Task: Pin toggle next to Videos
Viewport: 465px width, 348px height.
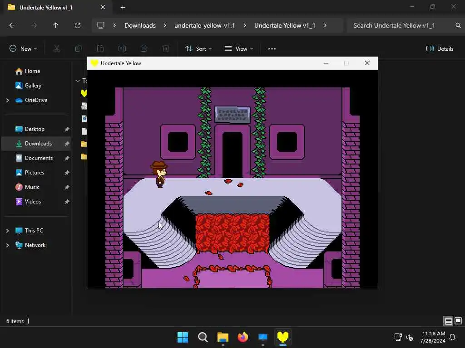Action: click(67, 202)
